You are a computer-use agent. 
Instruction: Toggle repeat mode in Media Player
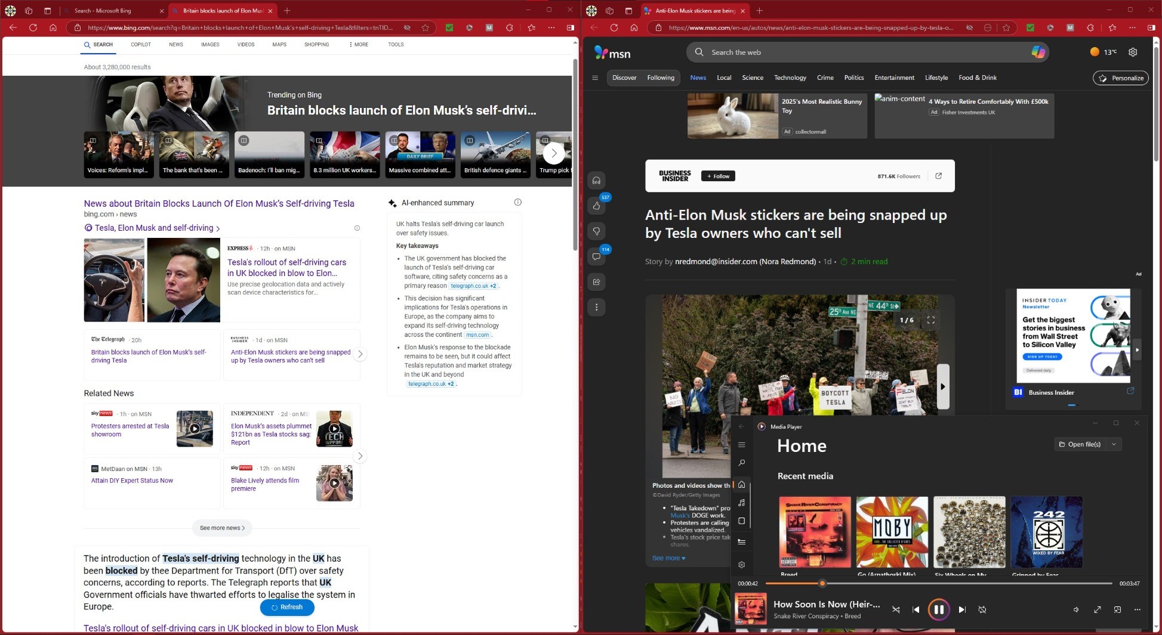click(982, 609)
